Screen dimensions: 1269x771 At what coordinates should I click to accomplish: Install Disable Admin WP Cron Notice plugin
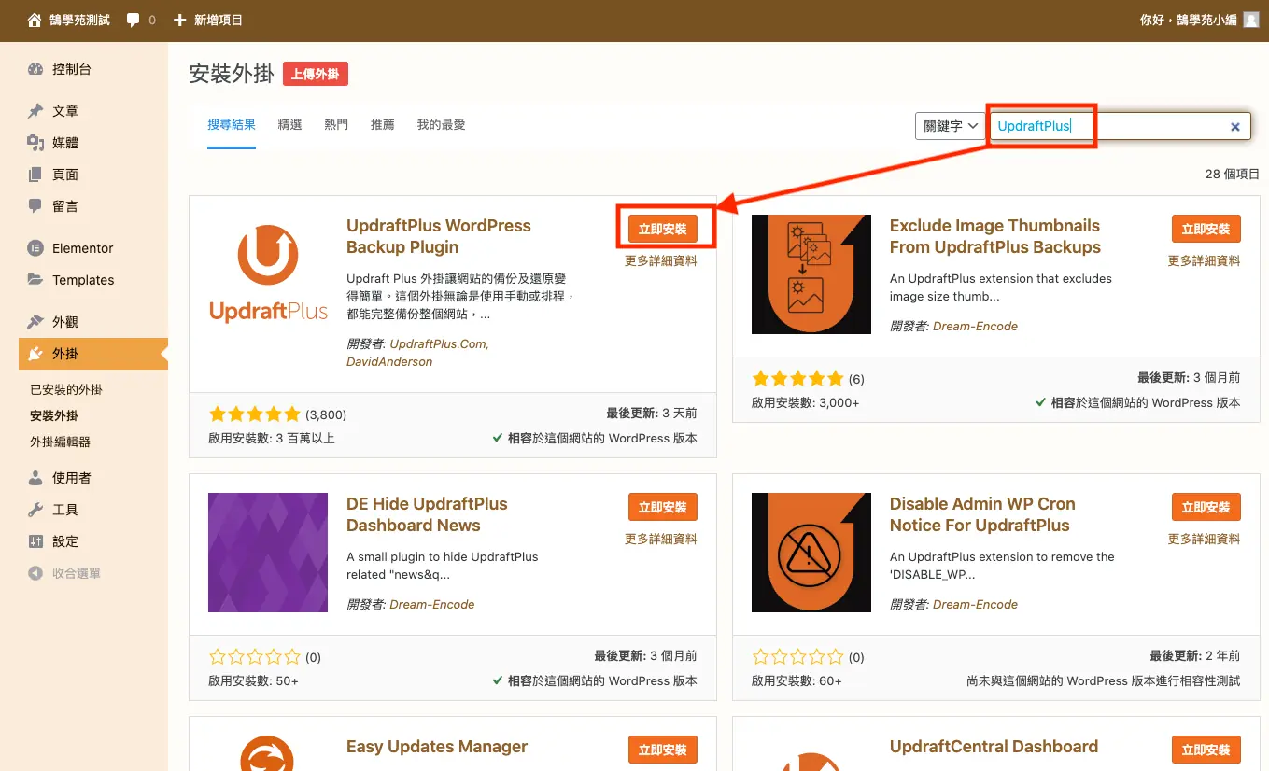pyautogui.click(x=1206, y=507)
